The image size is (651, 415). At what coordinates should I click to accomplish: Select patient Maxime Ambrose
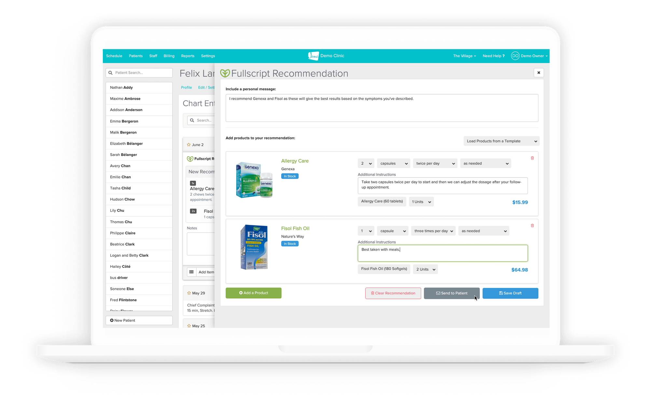coord(139,99)
